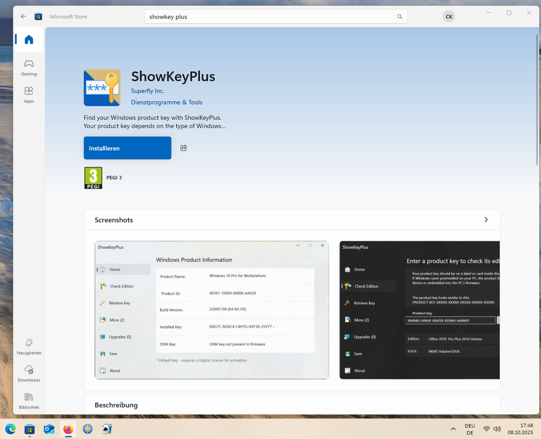Open the Apps section in sidebar

(29, 95)
